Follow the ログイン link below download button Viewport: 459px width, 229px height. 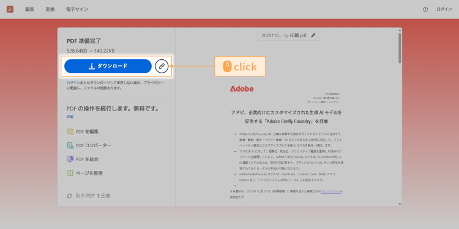(x=73, y=83)
